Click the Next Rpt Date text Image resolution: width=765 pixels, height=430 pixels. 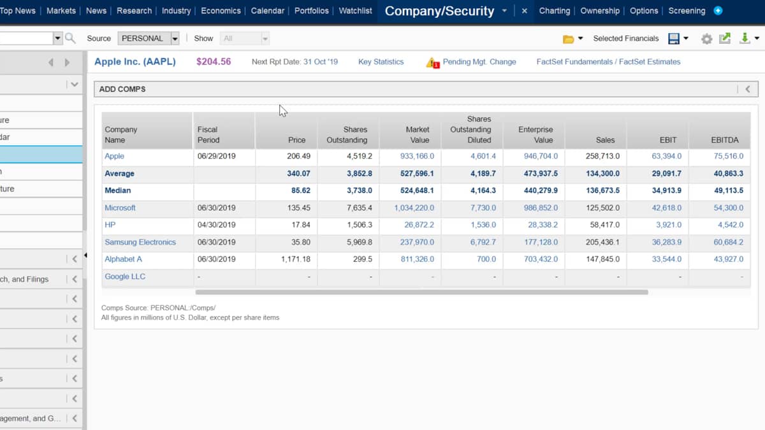click(295, 62)
